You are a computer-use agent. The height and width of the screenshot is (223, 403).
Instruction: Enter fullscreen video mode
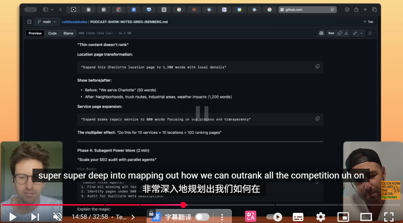pyautogui.click(x=389, y=217)
